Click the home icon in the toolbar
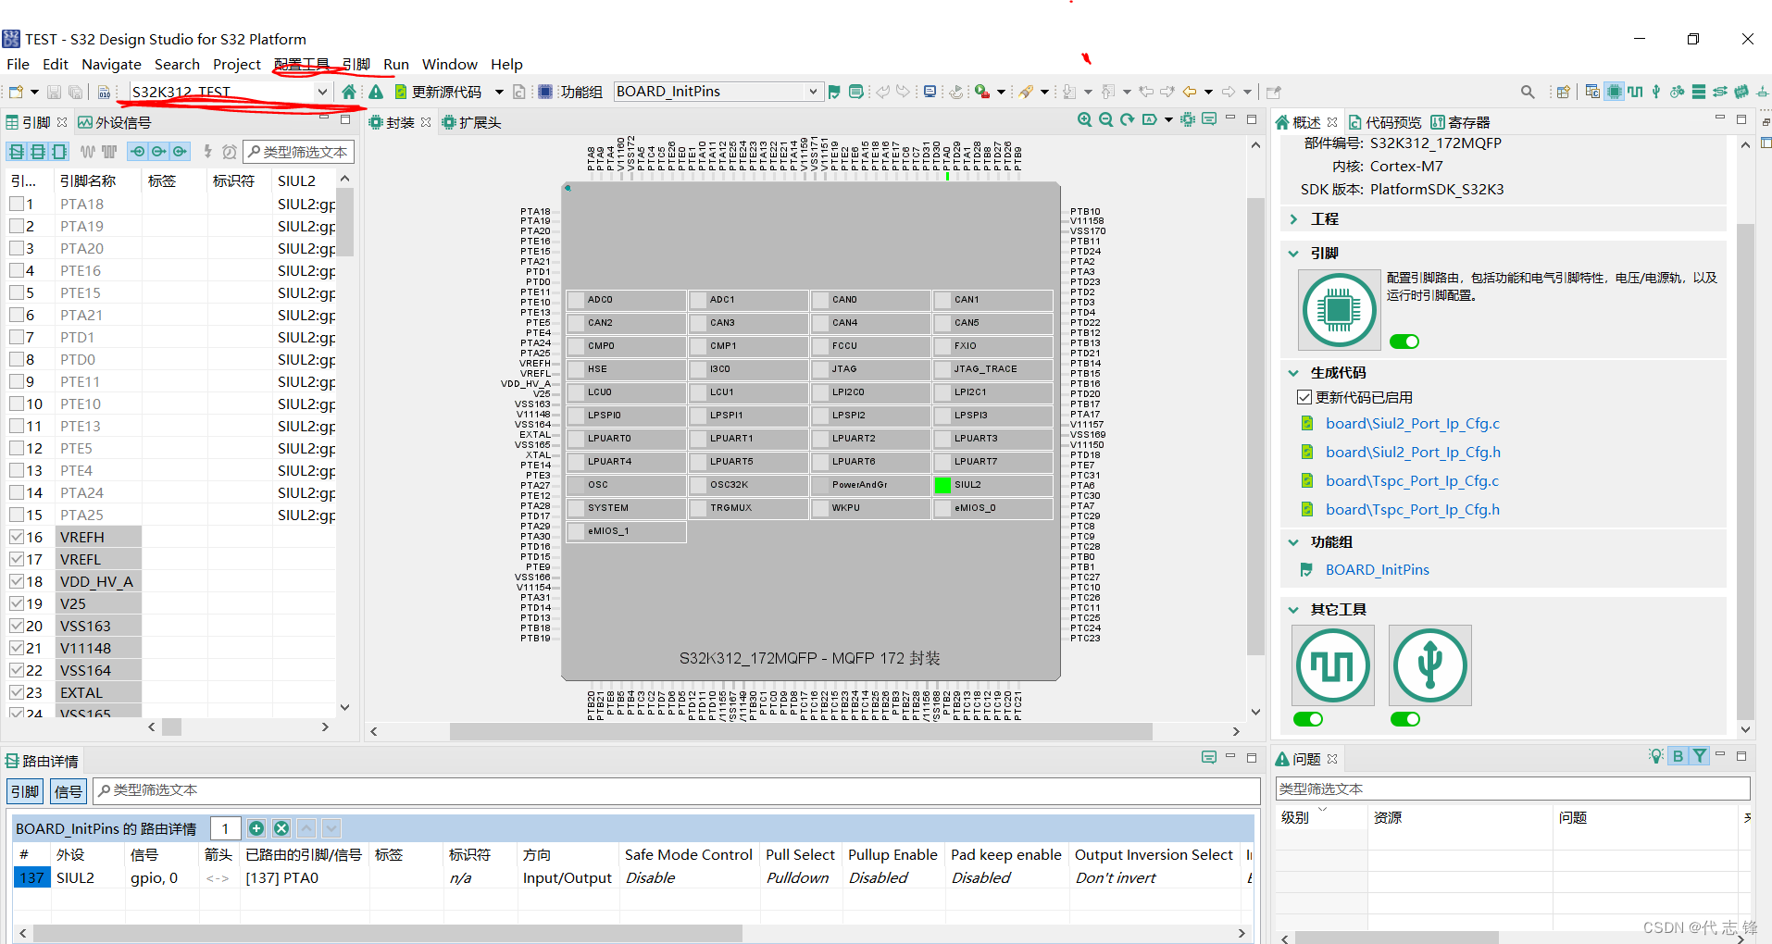The height and width of the screenshot is (944, 1772). (x=348, y=92)
